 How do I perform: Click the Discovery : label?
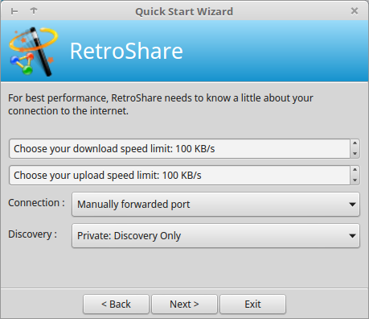(32, 234)
